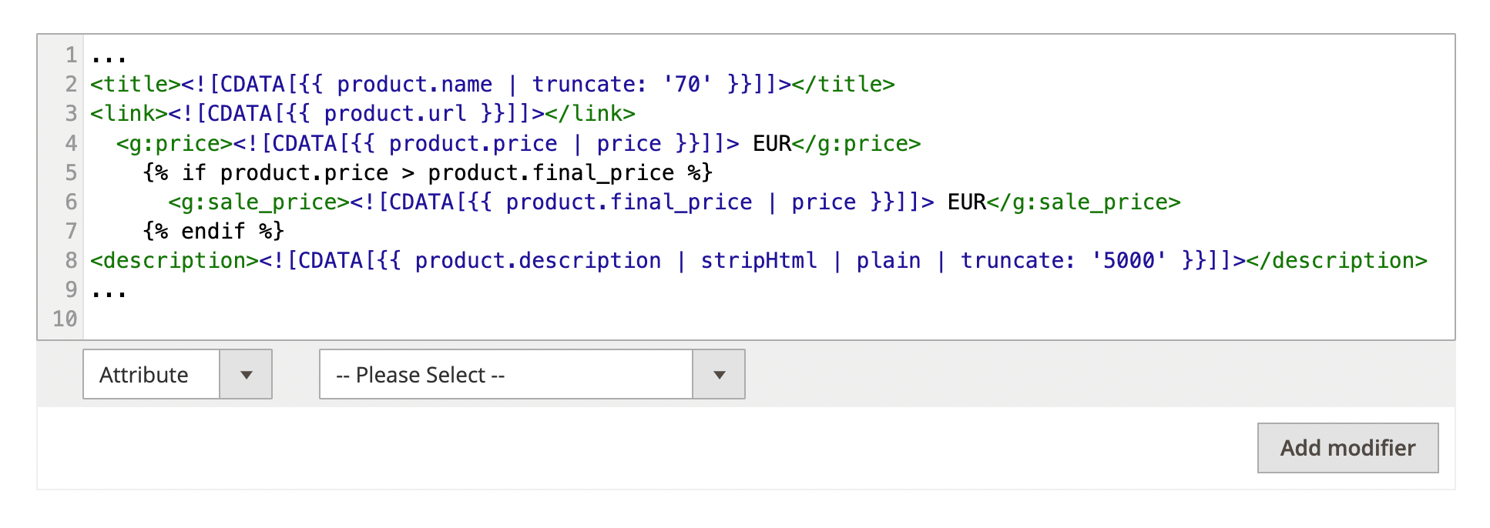Open the Attribute type dropdown
Screen dimensions: 1490x528
click(177, 374)
